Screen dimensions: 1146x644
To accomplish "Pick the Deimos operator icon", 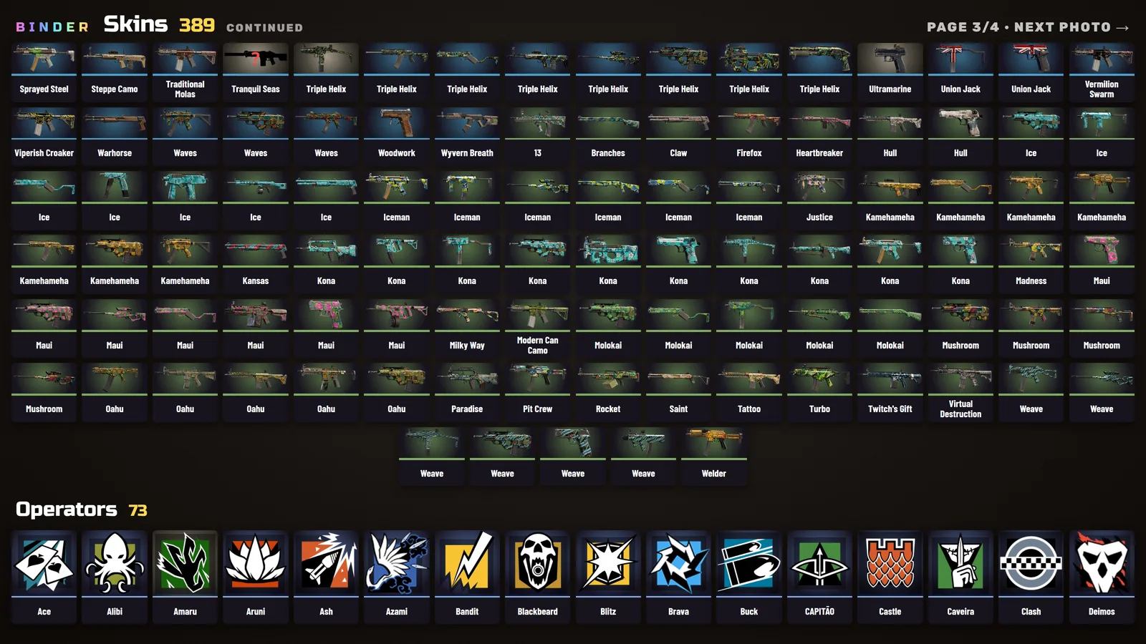I will 1102,564.
